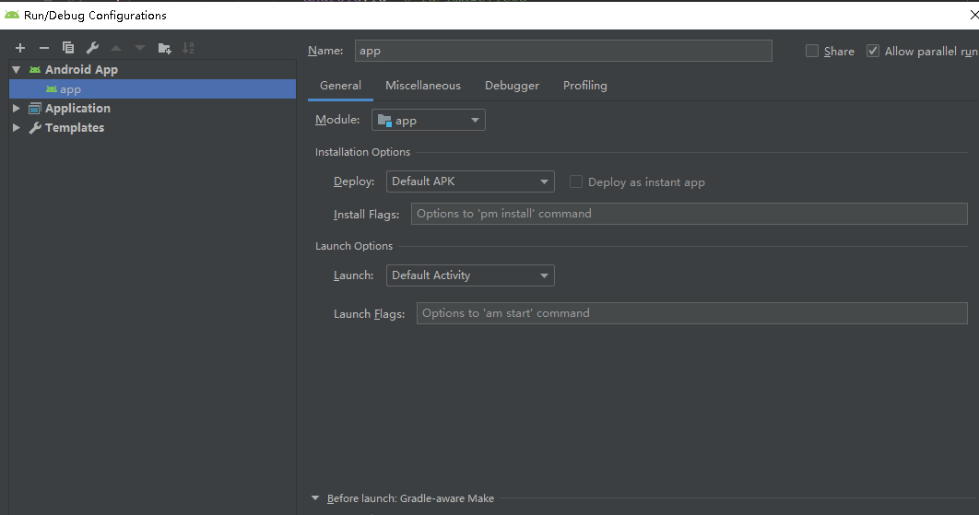Expand the Templates tree node

tap(17, 128)
